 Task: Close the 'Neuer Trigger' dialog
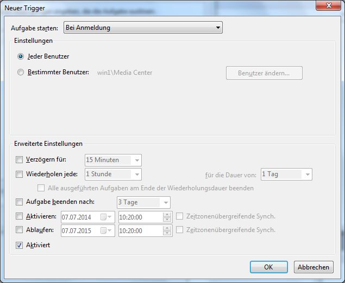(329, 5)
